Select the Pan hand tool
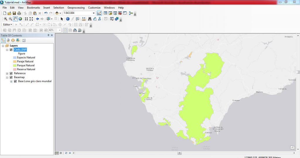This screenshot has width=300, height=158. click(16, 19)
